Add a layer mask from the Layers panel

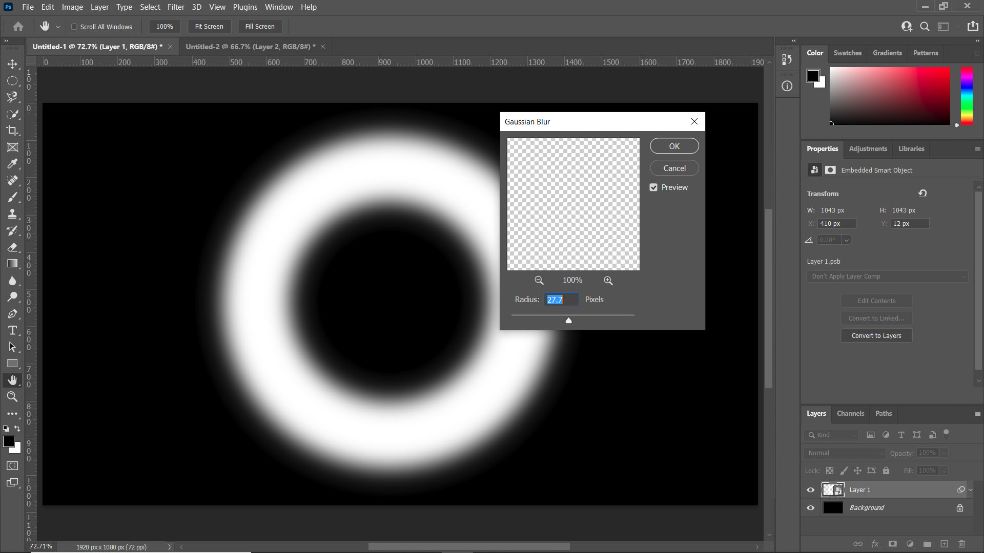coord(893,544)
